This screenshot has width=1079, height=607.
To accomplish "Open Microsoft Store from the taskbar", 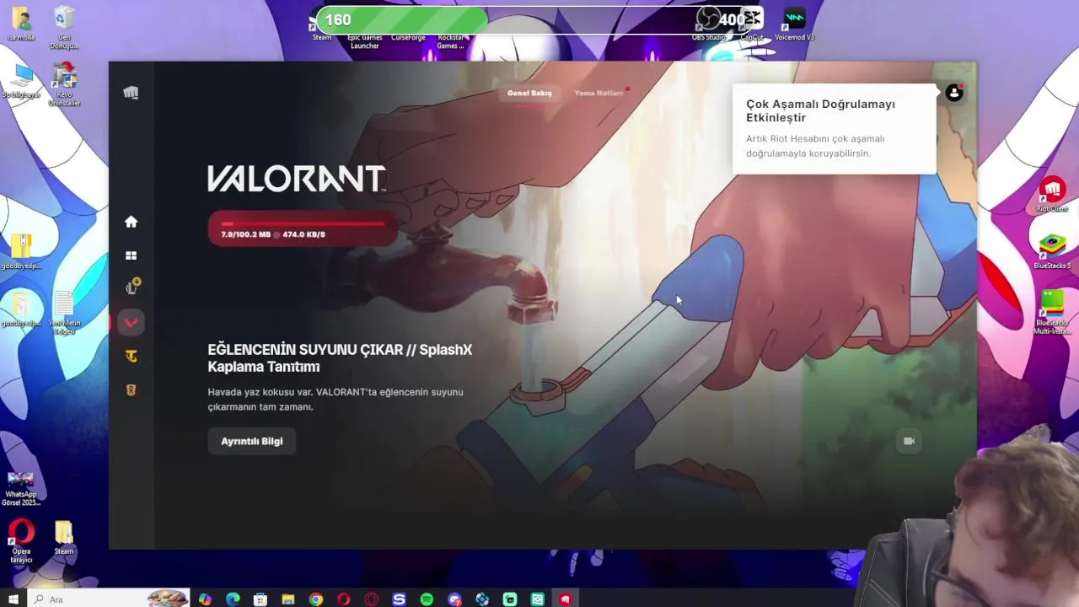I will pos(260,599).
